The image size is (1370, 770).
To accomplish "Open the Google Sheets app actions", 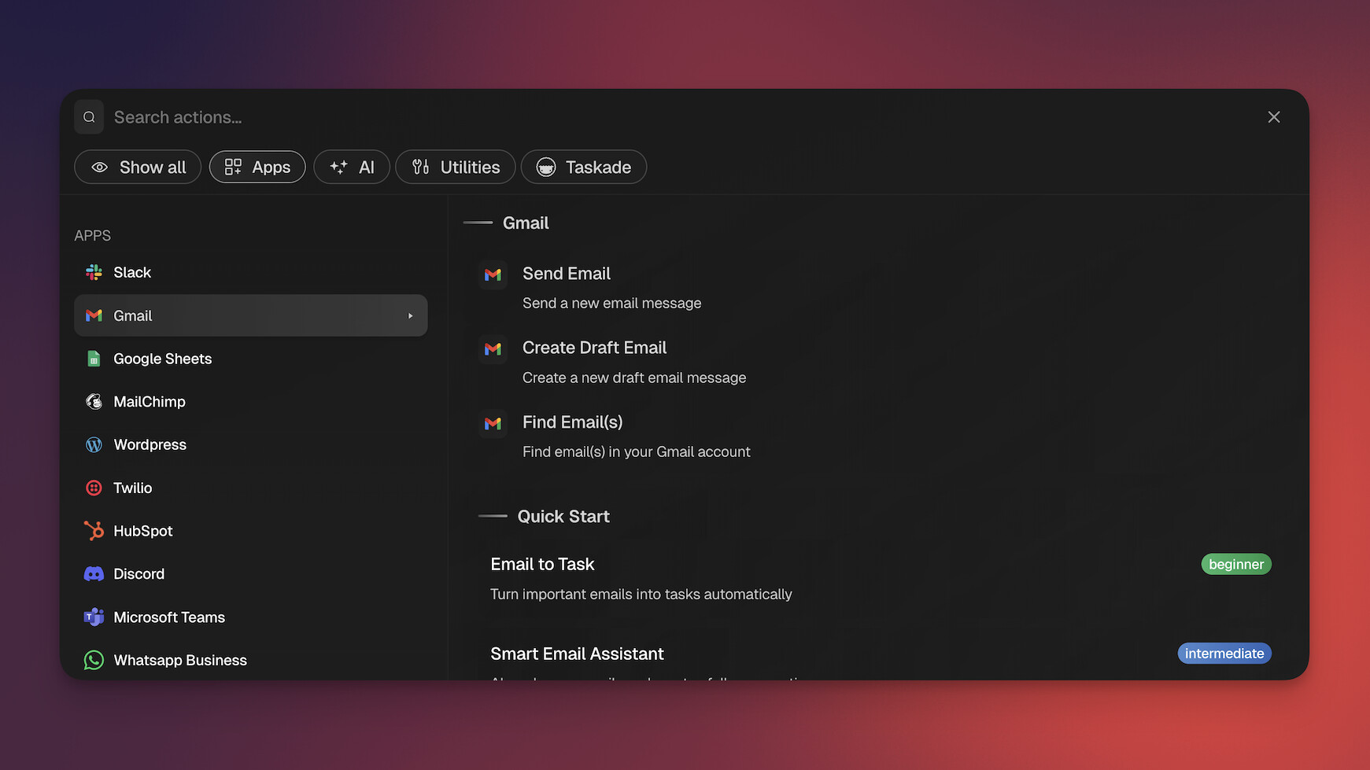I will pyautogui.click(x=162, y=359).
